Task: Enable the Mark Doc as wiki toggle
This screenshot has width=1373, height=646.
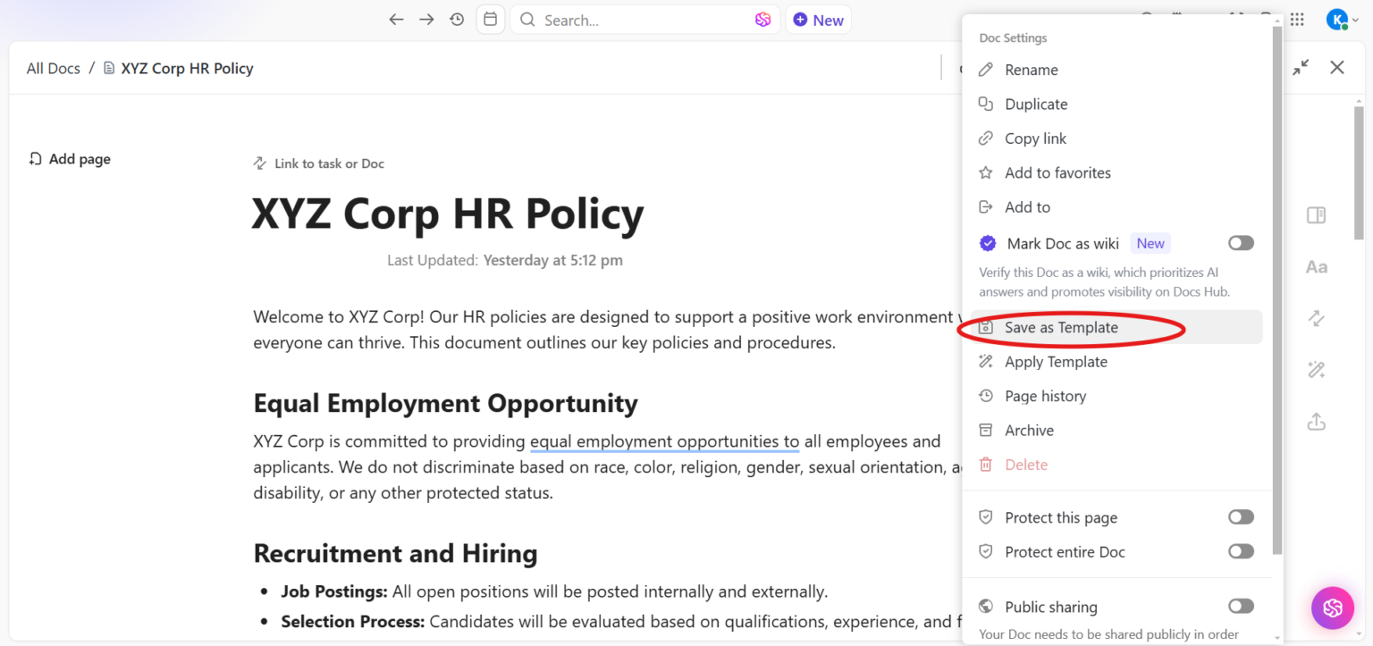Action: pyautogui.click(x=1241, y=242)
